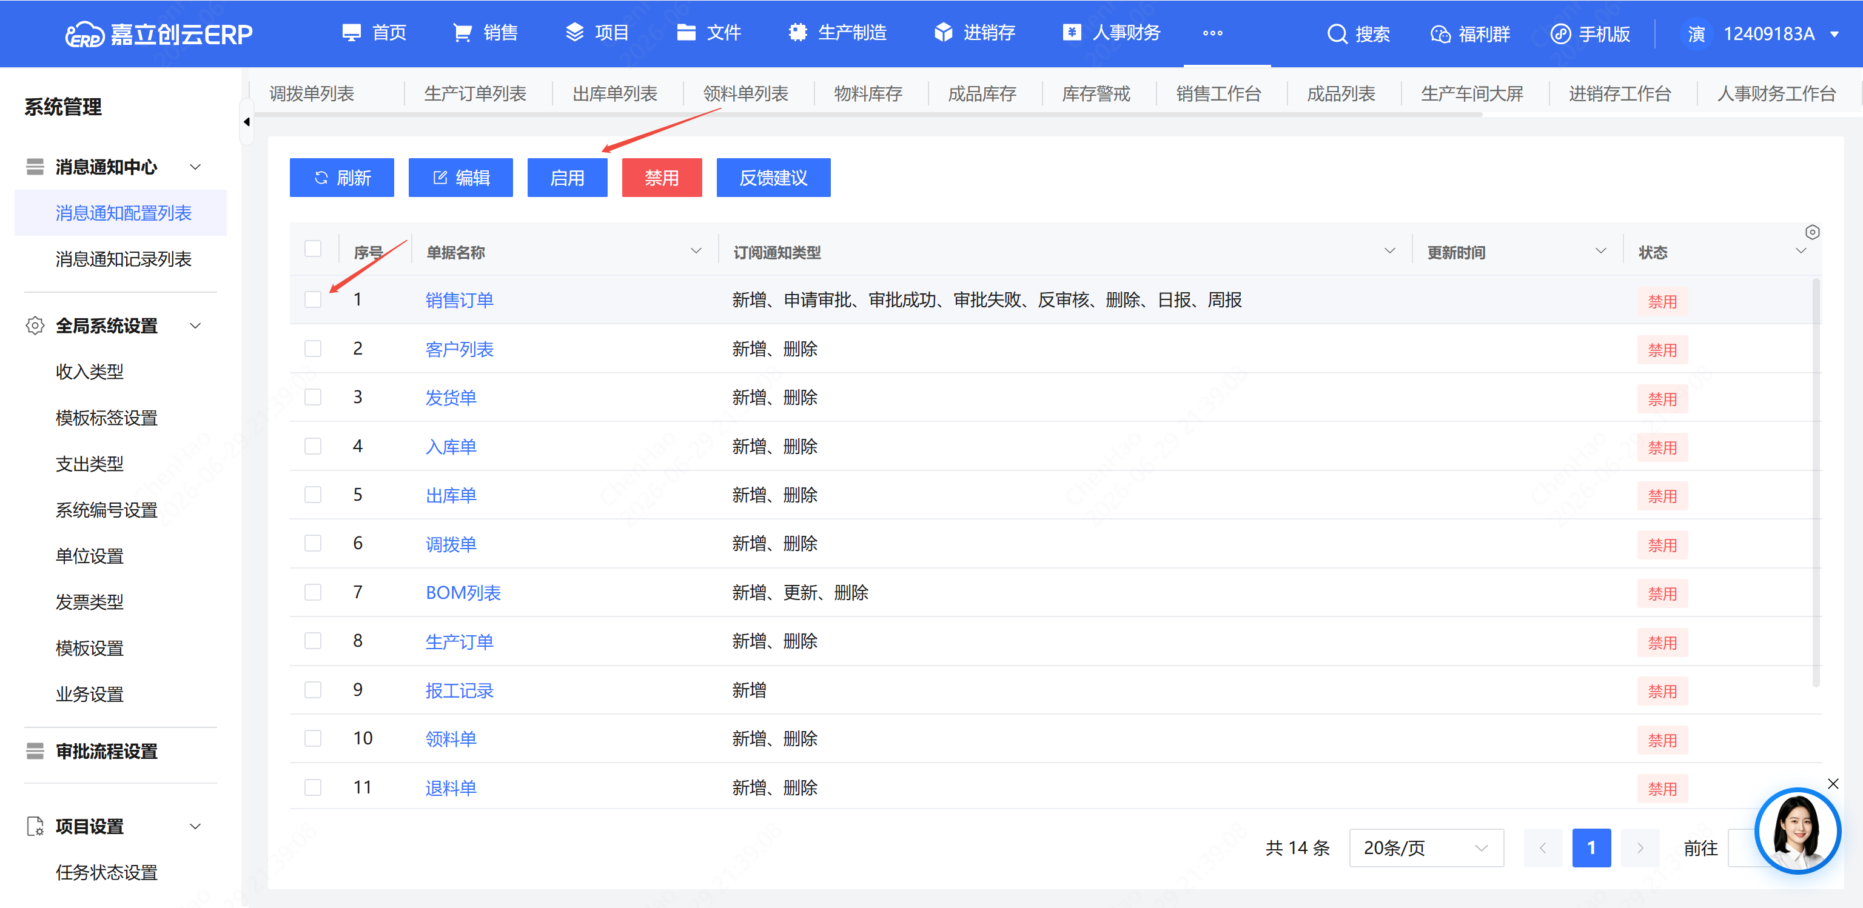1863x908 pixels.
Task: Check the row 1 销售订单 checkbox
Action: (x=313, y=299)
